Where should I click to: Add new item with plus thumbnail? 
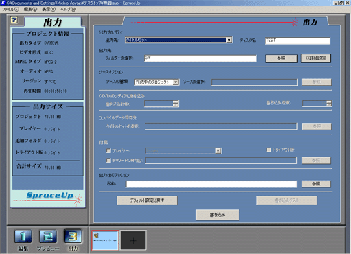[133, 240]
